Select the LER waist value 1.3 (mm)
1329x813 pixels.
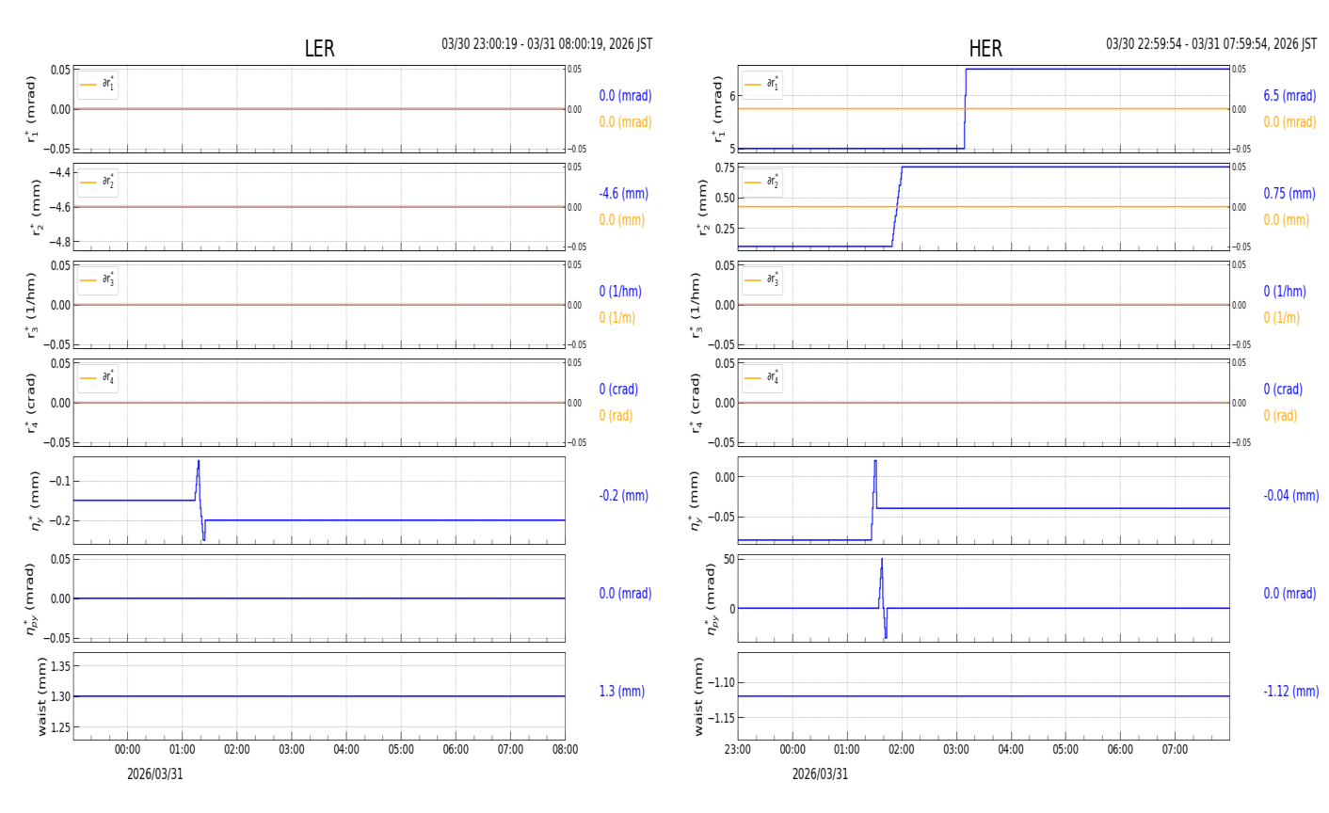622,692
